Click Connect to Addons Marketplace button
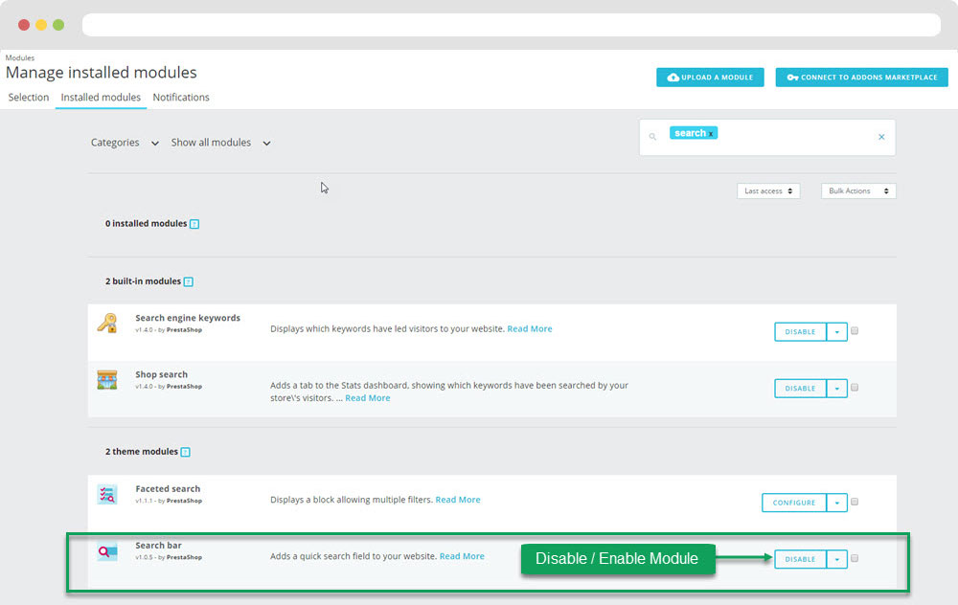The height and width of the screenshot is (605, 958). (x=861, y=77)
